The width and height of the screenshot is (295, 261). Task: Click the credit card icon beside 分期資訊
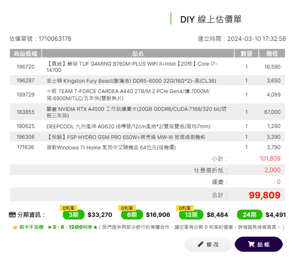tap(12, 215)
